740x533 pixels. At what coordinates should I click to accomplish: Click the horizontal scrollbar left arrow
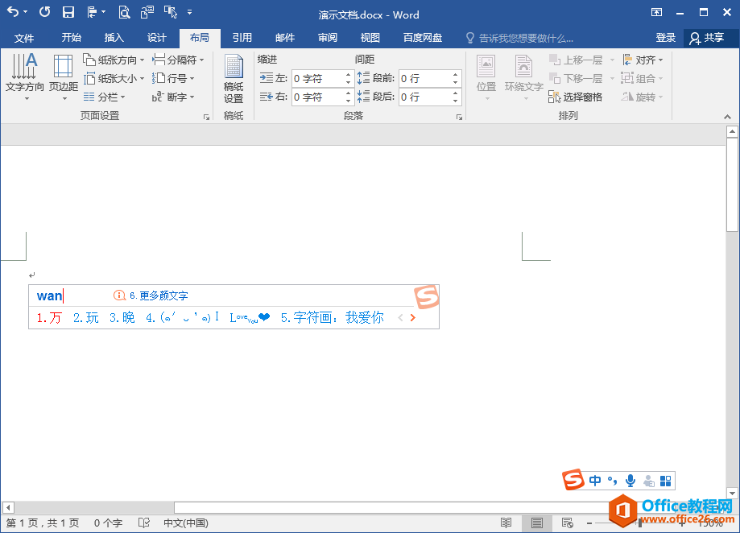8,507
